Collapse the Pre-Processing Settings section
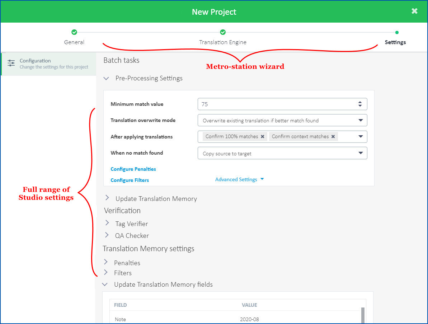 (106, 78)
